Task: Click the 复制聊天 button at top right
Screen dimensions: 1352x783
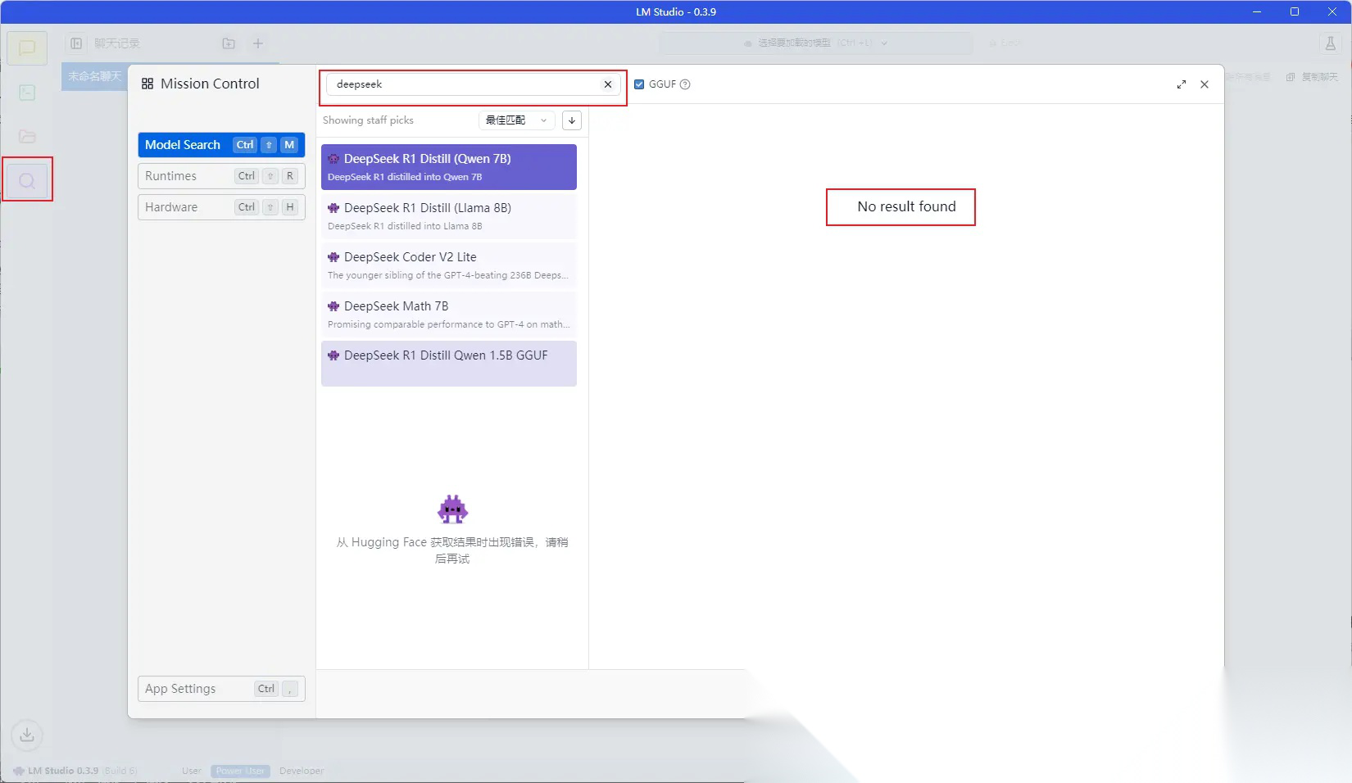Action: (x=1312, y=77)
